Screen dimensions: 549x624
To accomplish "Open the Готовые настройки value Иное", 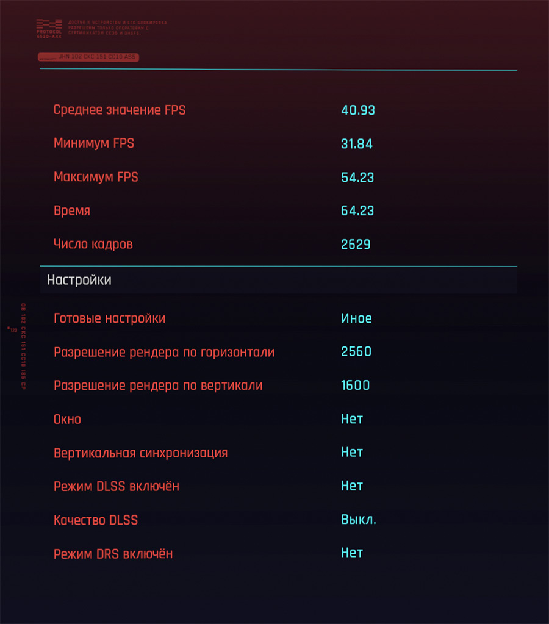I will 357,318.
